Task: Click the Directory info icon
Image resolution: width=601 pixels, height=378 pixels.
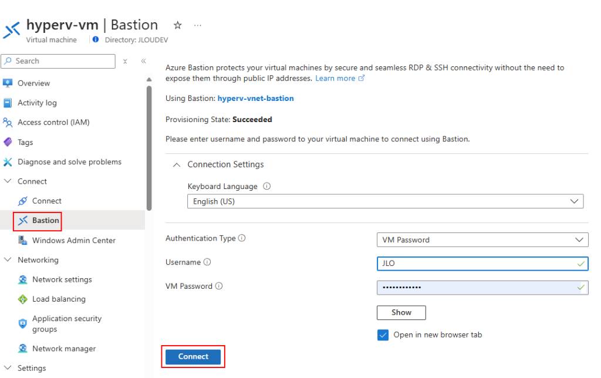Action: pyautogui.click(x=96, y=39)
